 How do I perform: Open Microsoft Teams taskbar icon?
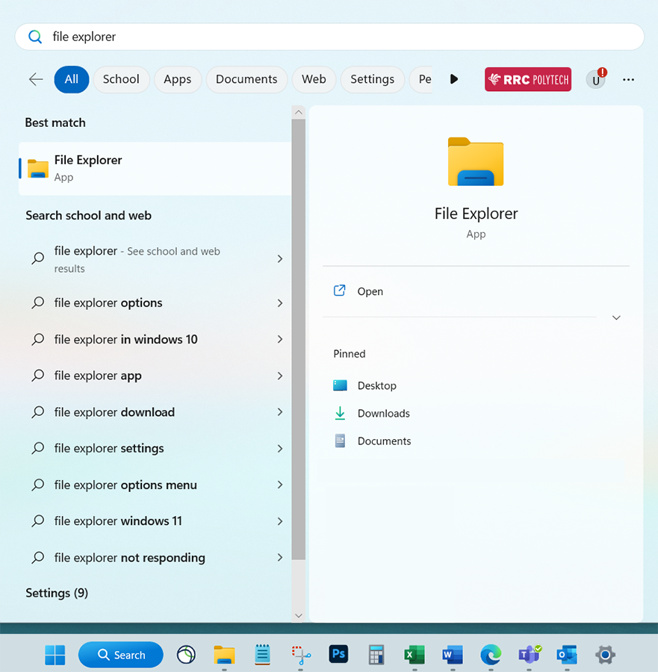click(530, 655)
